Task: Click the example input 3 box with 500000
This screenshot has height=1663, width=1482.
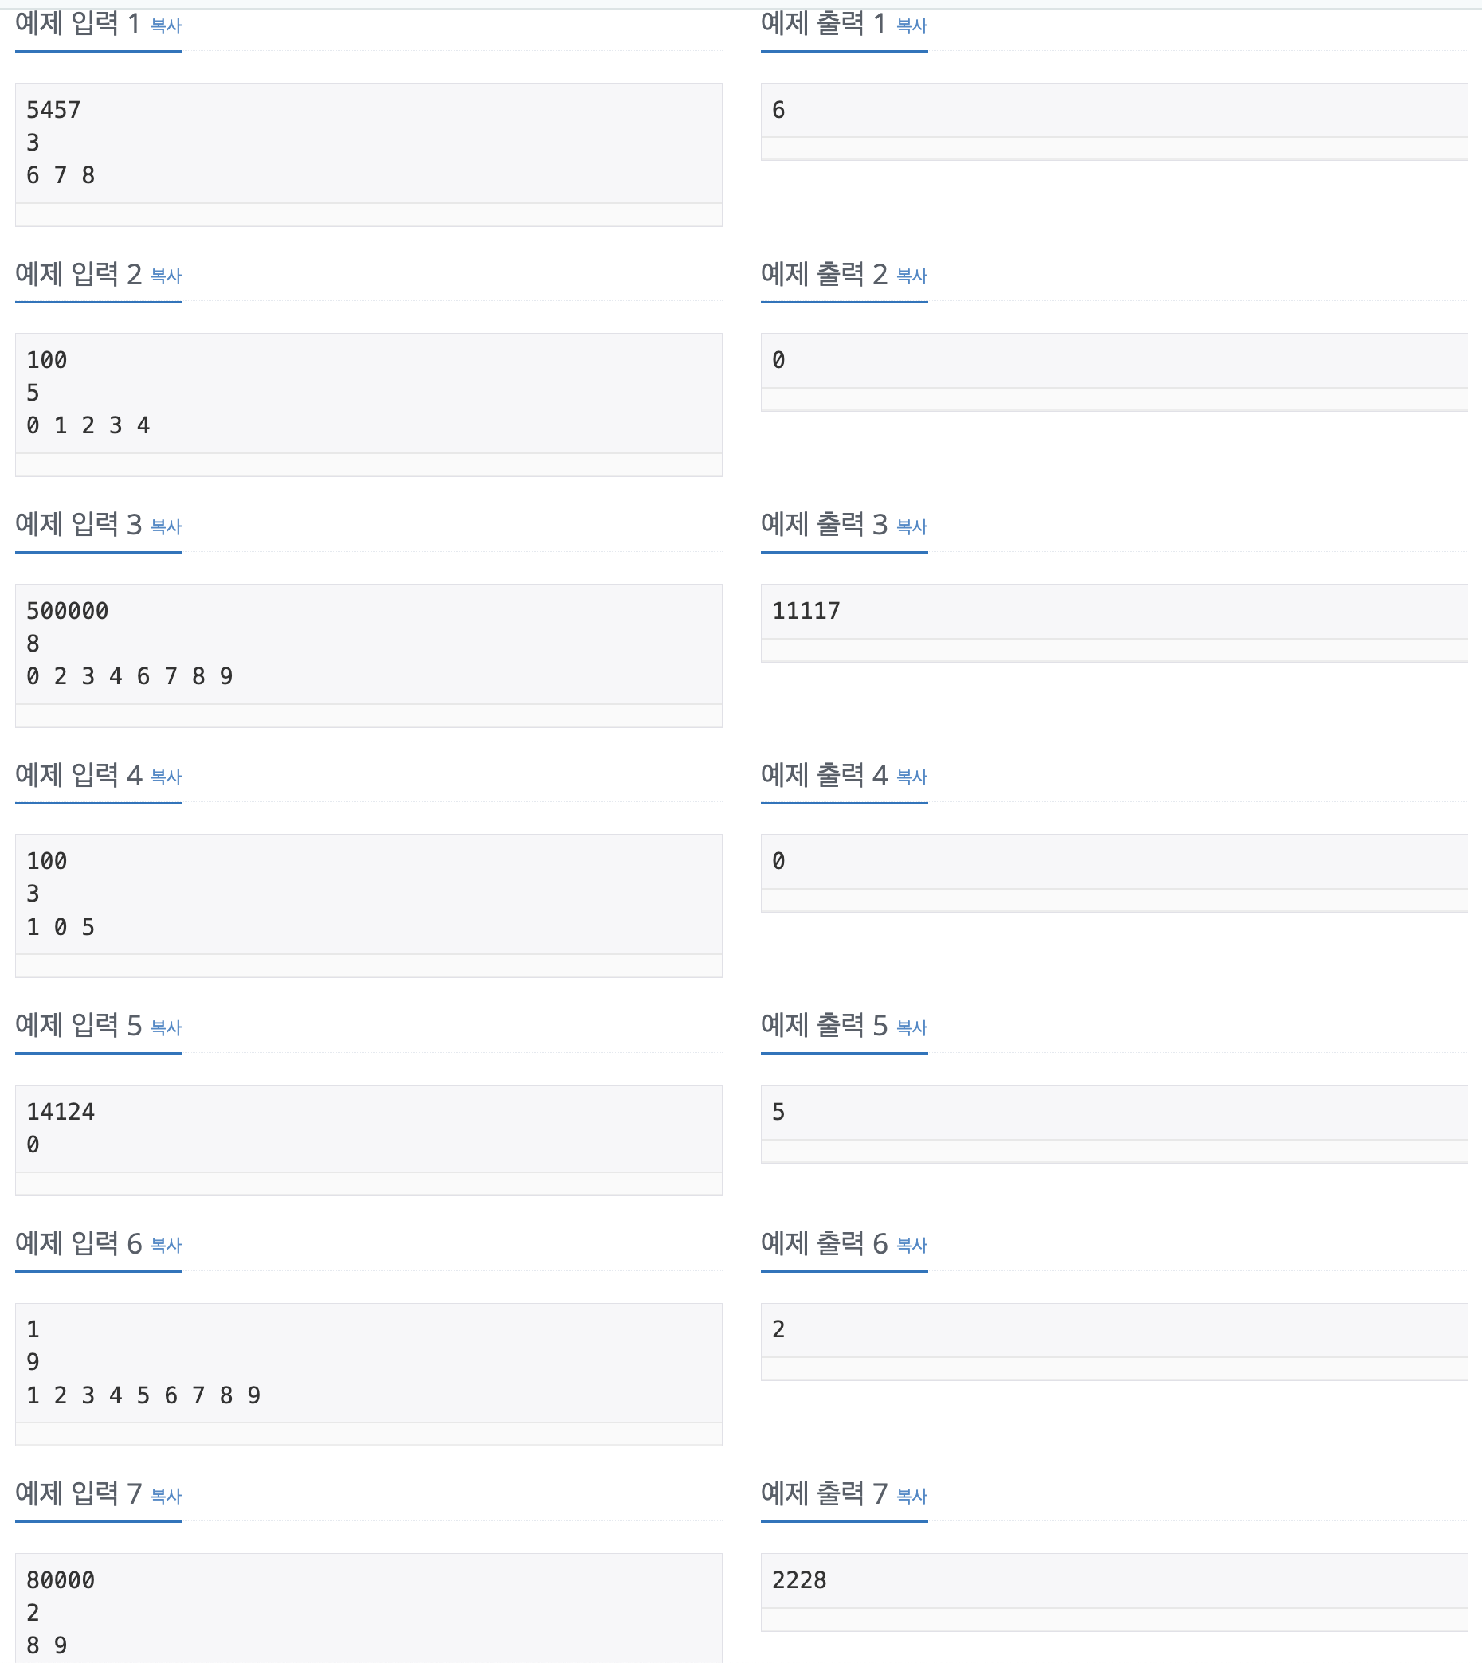Action: [369, 644]
